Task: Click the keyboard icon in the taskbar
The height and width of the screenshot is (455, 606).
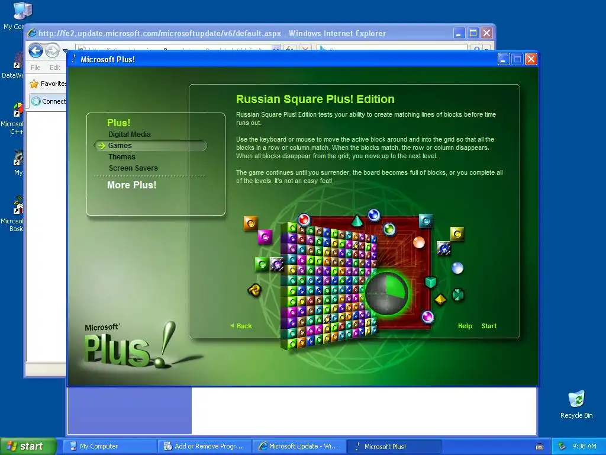Action: pos(540,447)
